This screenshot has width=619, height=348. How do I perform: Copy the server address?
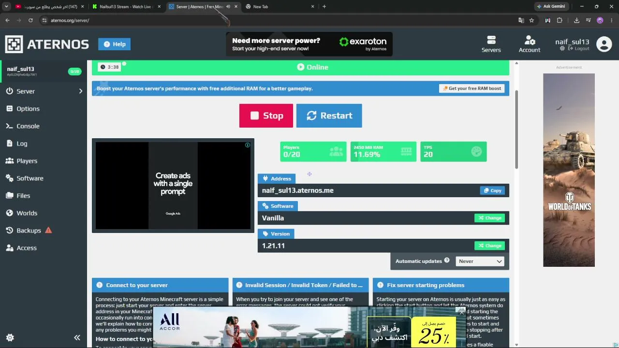click(492, 190)
